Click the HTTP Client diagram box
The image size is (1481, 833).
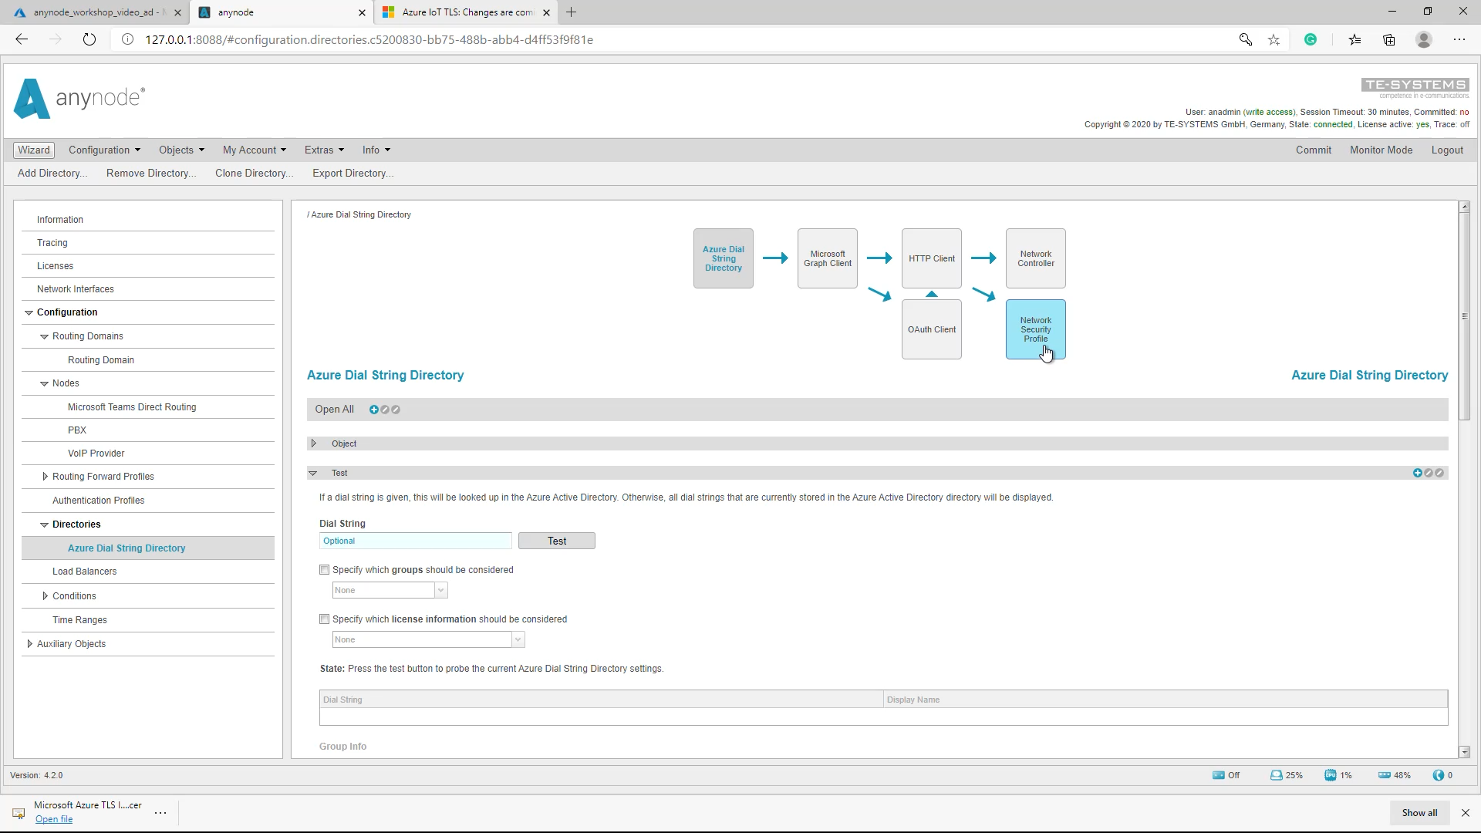tap(932, 258)
